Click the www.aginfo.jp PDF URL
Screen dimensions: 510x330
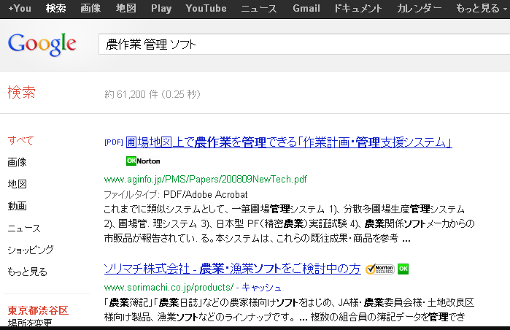pyautogui.click(x=206, y=180)
